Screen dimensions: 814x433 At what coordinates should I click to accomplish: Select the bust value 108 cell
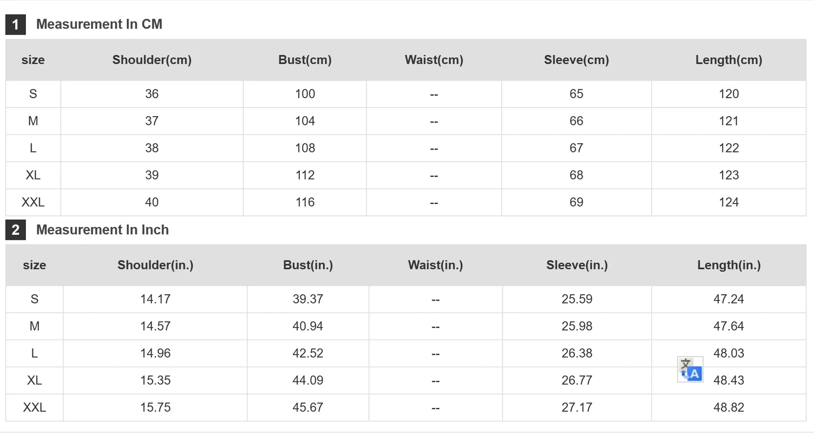click(x=305, y=148)
